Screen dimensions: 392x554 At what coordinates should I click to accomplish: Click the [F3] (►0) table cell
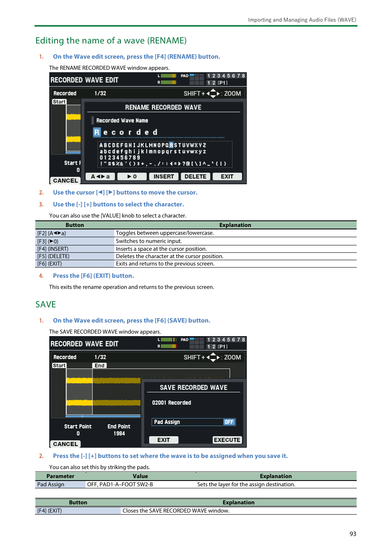pyautogui.click(x=75, y=241)
